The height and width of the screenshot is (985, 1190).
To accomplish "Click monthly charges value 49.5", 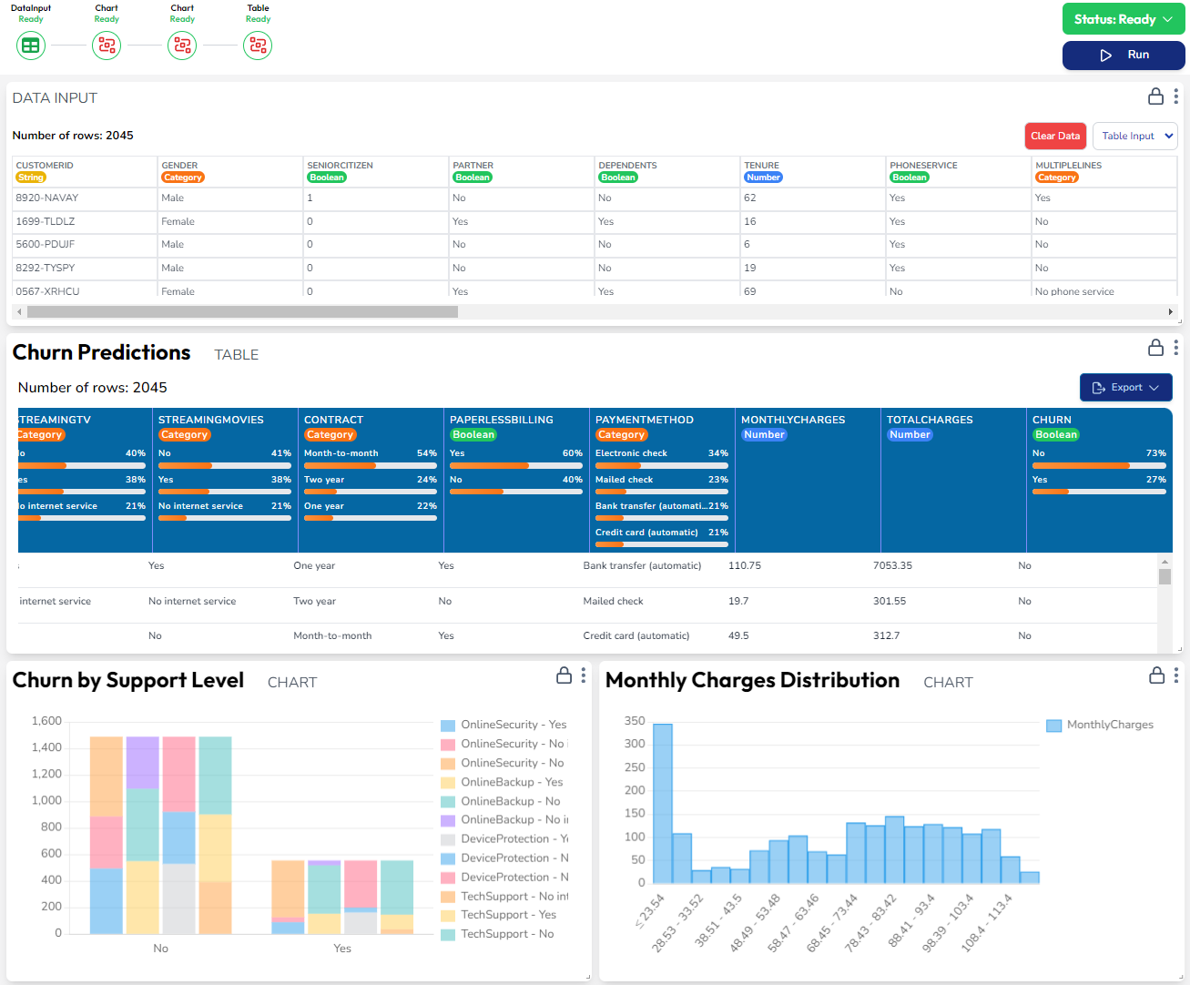I will coord(738,635).
